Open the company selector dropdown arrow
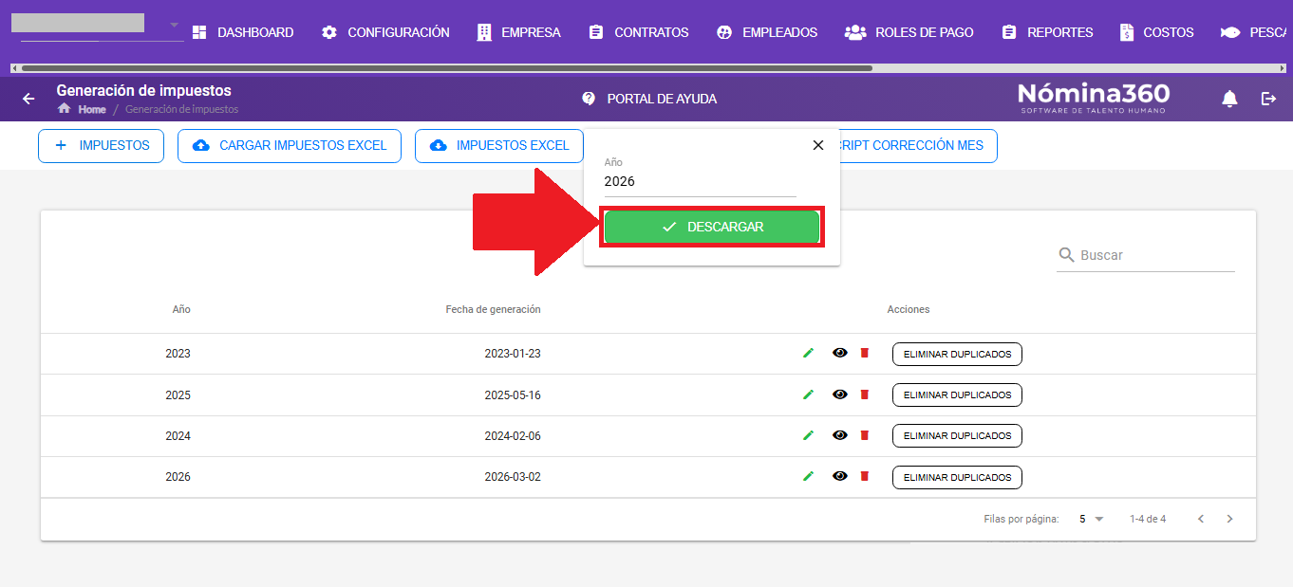Image resolution: width=1293 pixels, height=587 pixels. coord(174,24)
